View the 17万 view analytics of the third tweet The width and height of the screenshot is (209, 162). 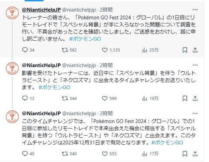[150, 154]
